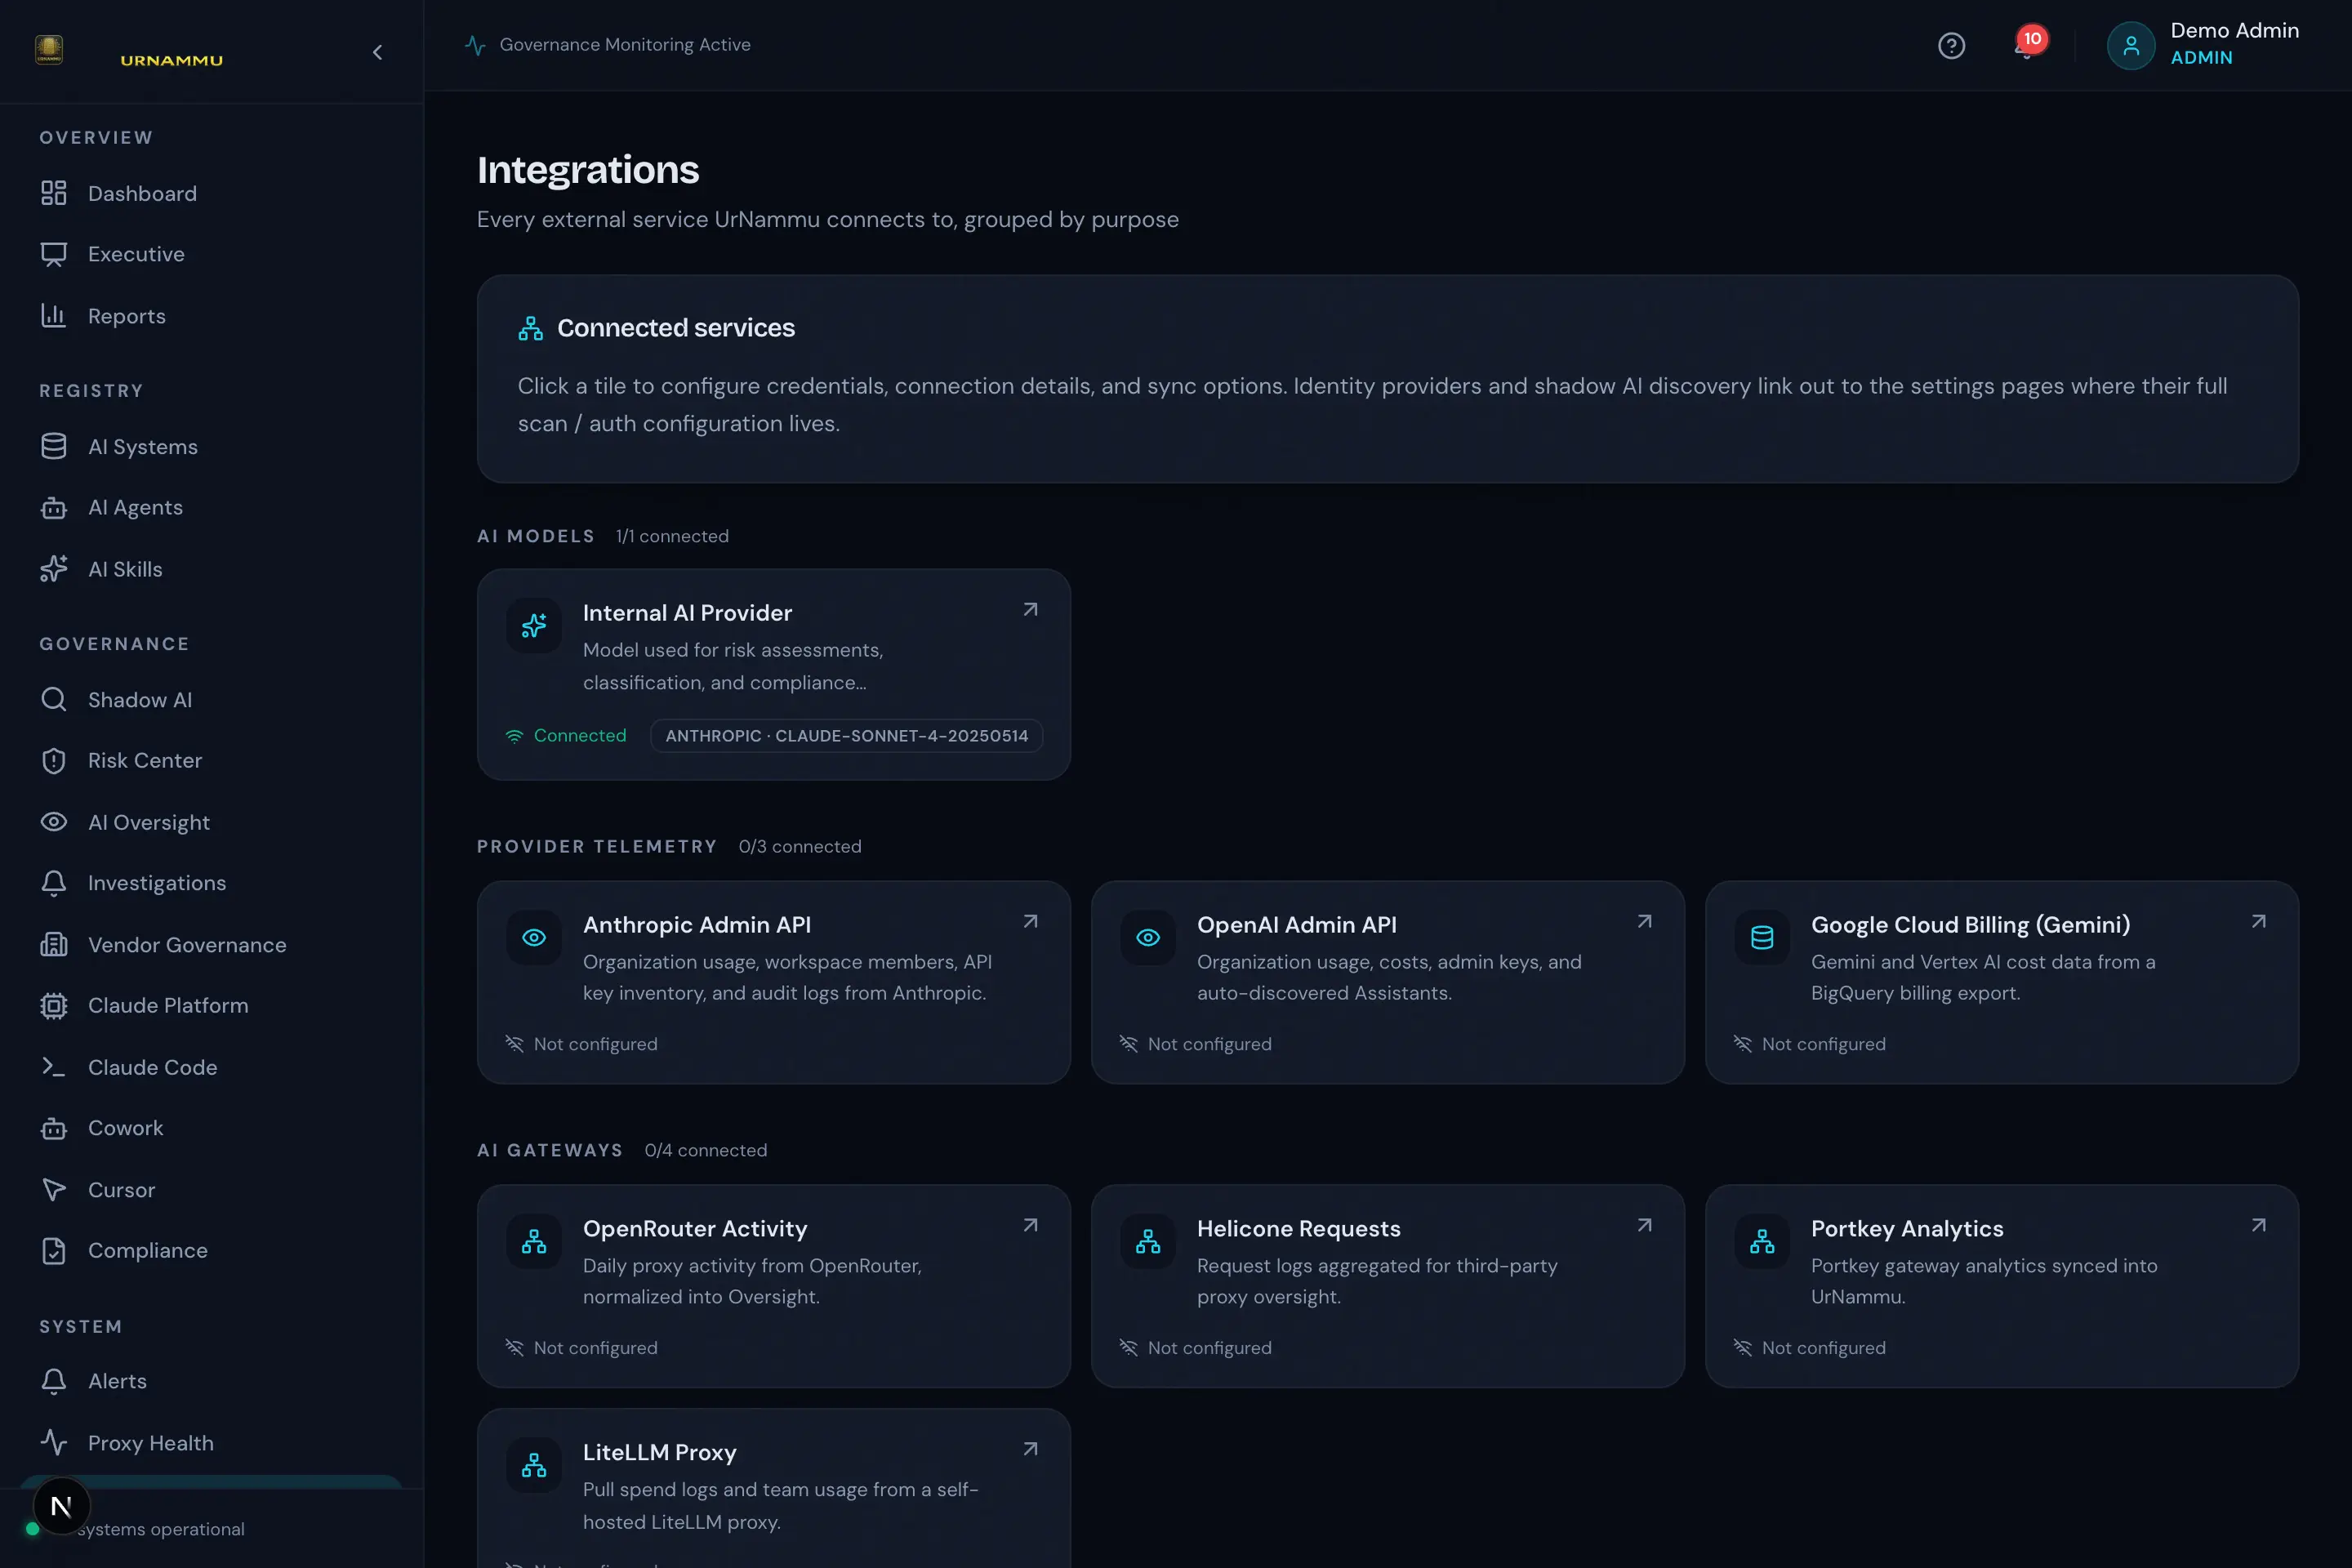Open the Anthropic Admin API tile
2352x1568 pixels.
pyautogui.click(x=773, y=982)
